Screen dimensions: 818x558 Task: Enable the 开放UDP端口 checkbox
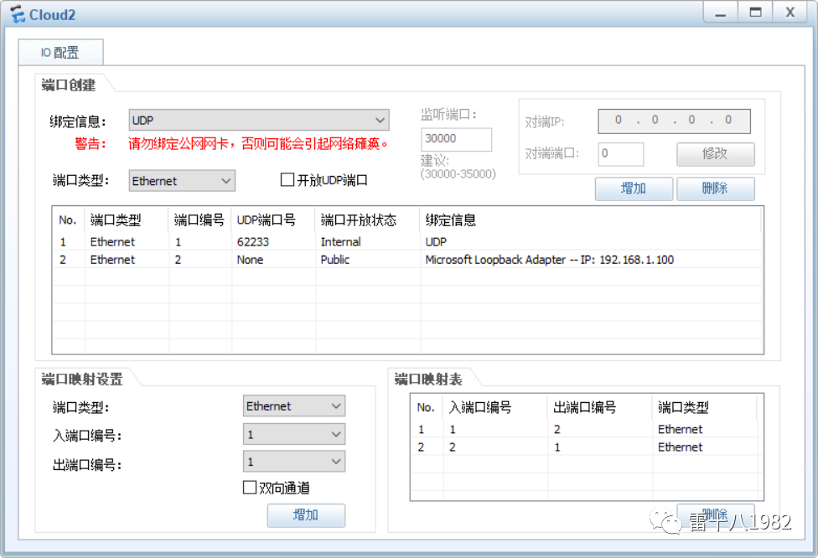(x=287, y=180)
